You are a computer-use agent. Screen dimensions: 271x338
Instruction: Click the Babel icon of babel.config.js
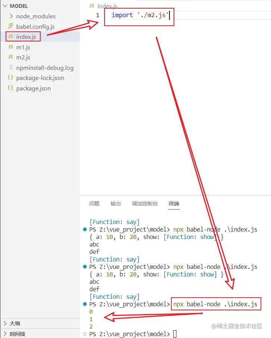click(10, 26)
